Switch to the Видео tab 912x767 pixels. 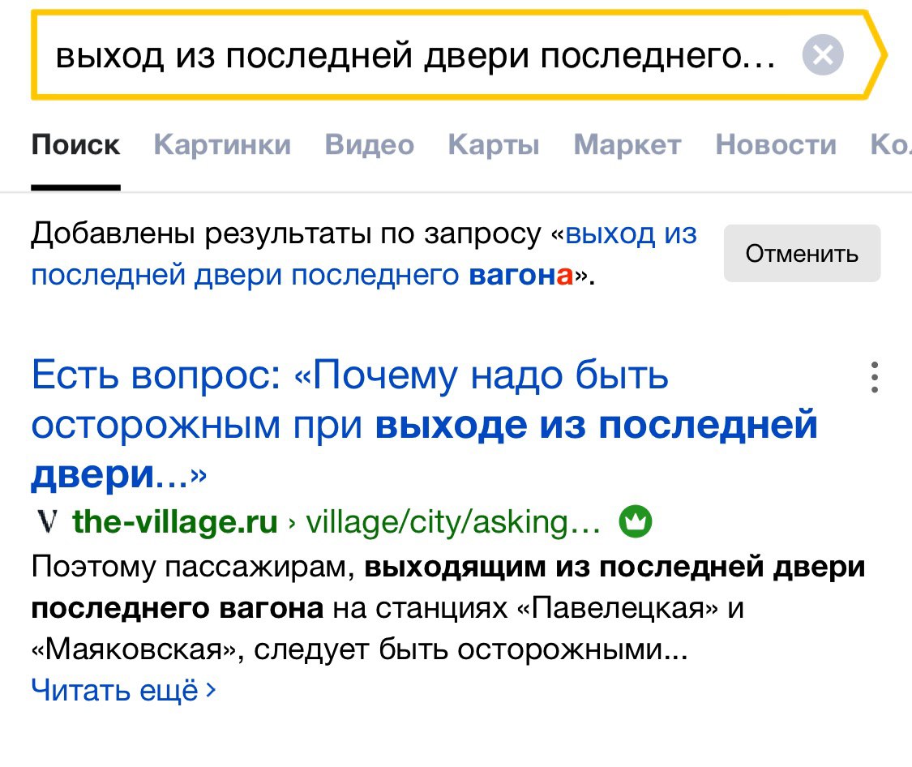[x=370, y=144]
